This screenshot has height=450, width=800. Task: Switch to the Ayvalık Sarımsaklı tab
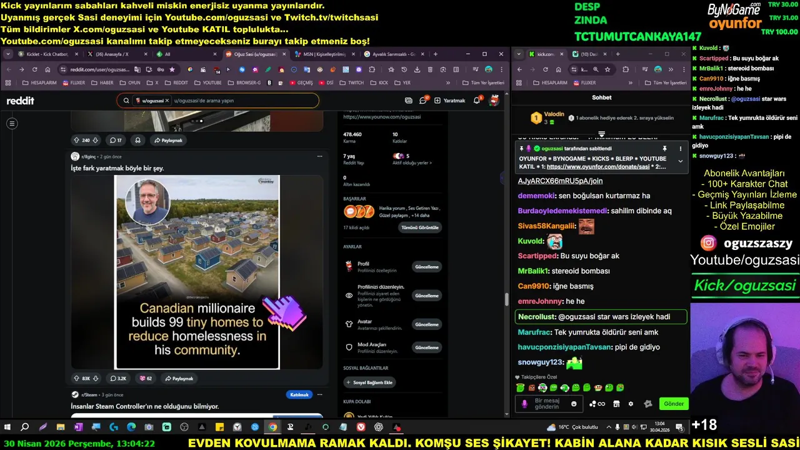click(392, 54)
